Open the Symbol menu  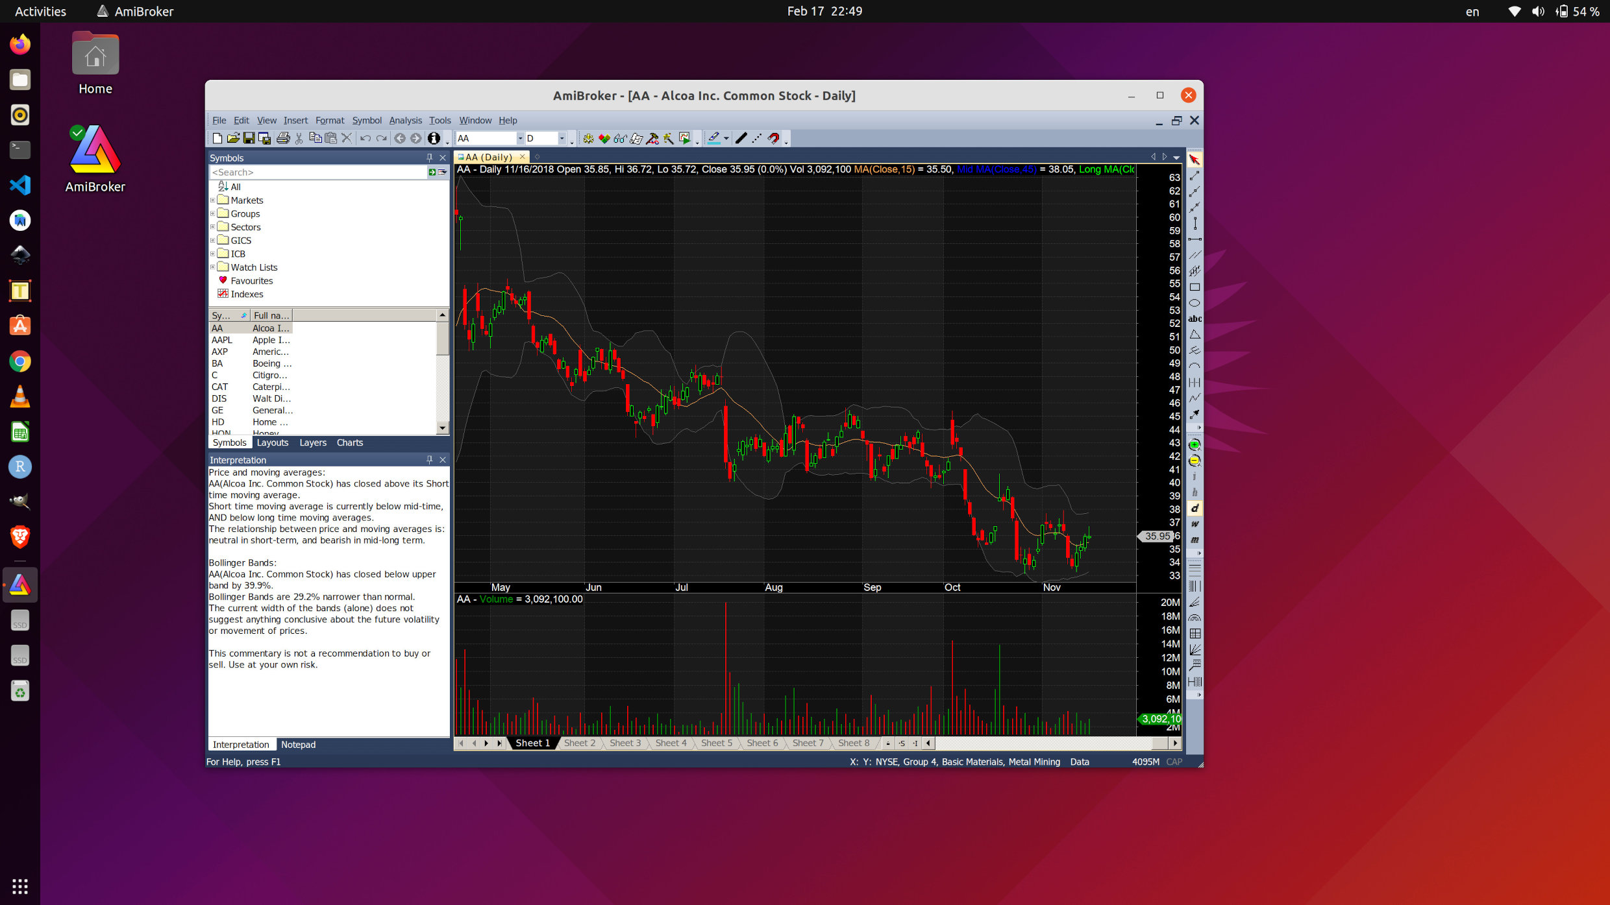click(367, 121)
